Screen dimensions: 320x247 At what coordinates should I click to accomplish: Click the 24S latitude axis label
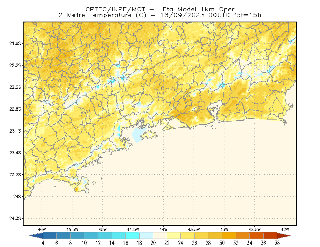(x=17, y=196)
